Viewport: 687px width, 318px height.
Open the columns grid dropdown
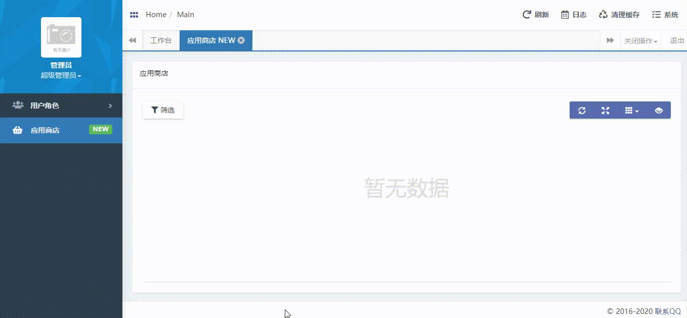coord(632,111)
